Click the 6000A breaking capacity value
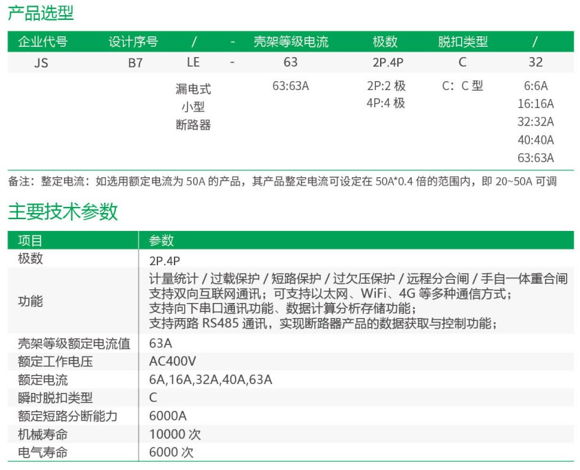The image size is (580, 470). click(168, 416)
